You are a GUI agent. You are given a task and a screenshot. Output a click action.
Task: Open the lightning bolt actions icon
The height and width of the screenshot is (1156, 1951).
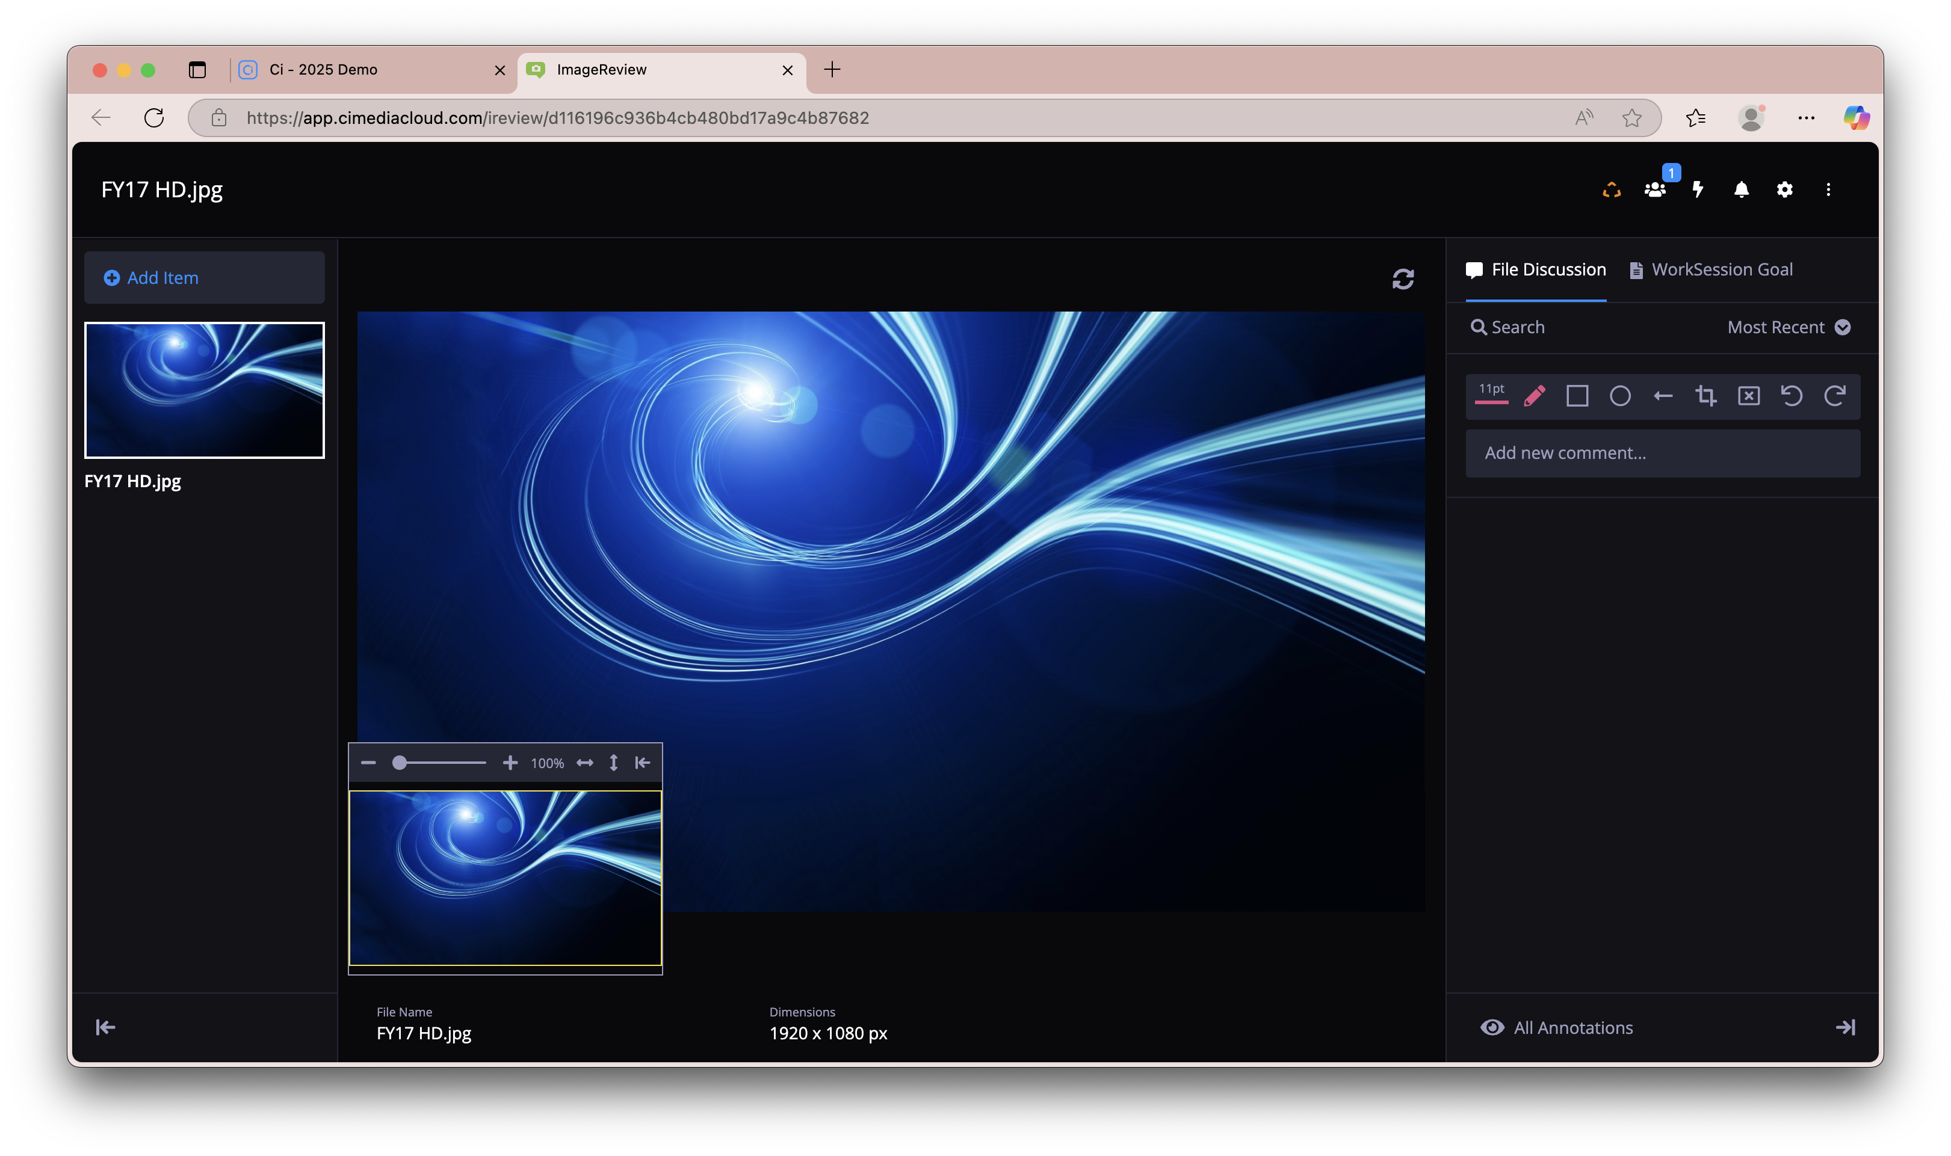1698,189
